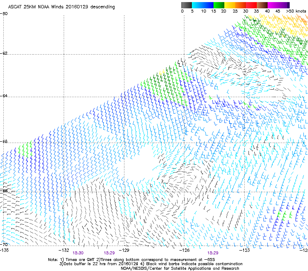Image resolution: width=308 pixels, height=271 pixels.
Task: Click the -126 longitude axis label
Action: pos(184,250)
